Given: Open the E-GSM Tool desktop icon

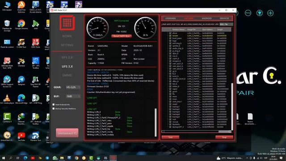Looking at the screenshot, I should pyautogui.click(x=21, y=43).
